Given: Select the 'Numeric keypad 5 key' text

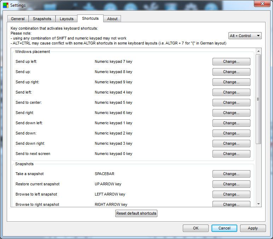Looking at the screenshot, I should 114,102.
